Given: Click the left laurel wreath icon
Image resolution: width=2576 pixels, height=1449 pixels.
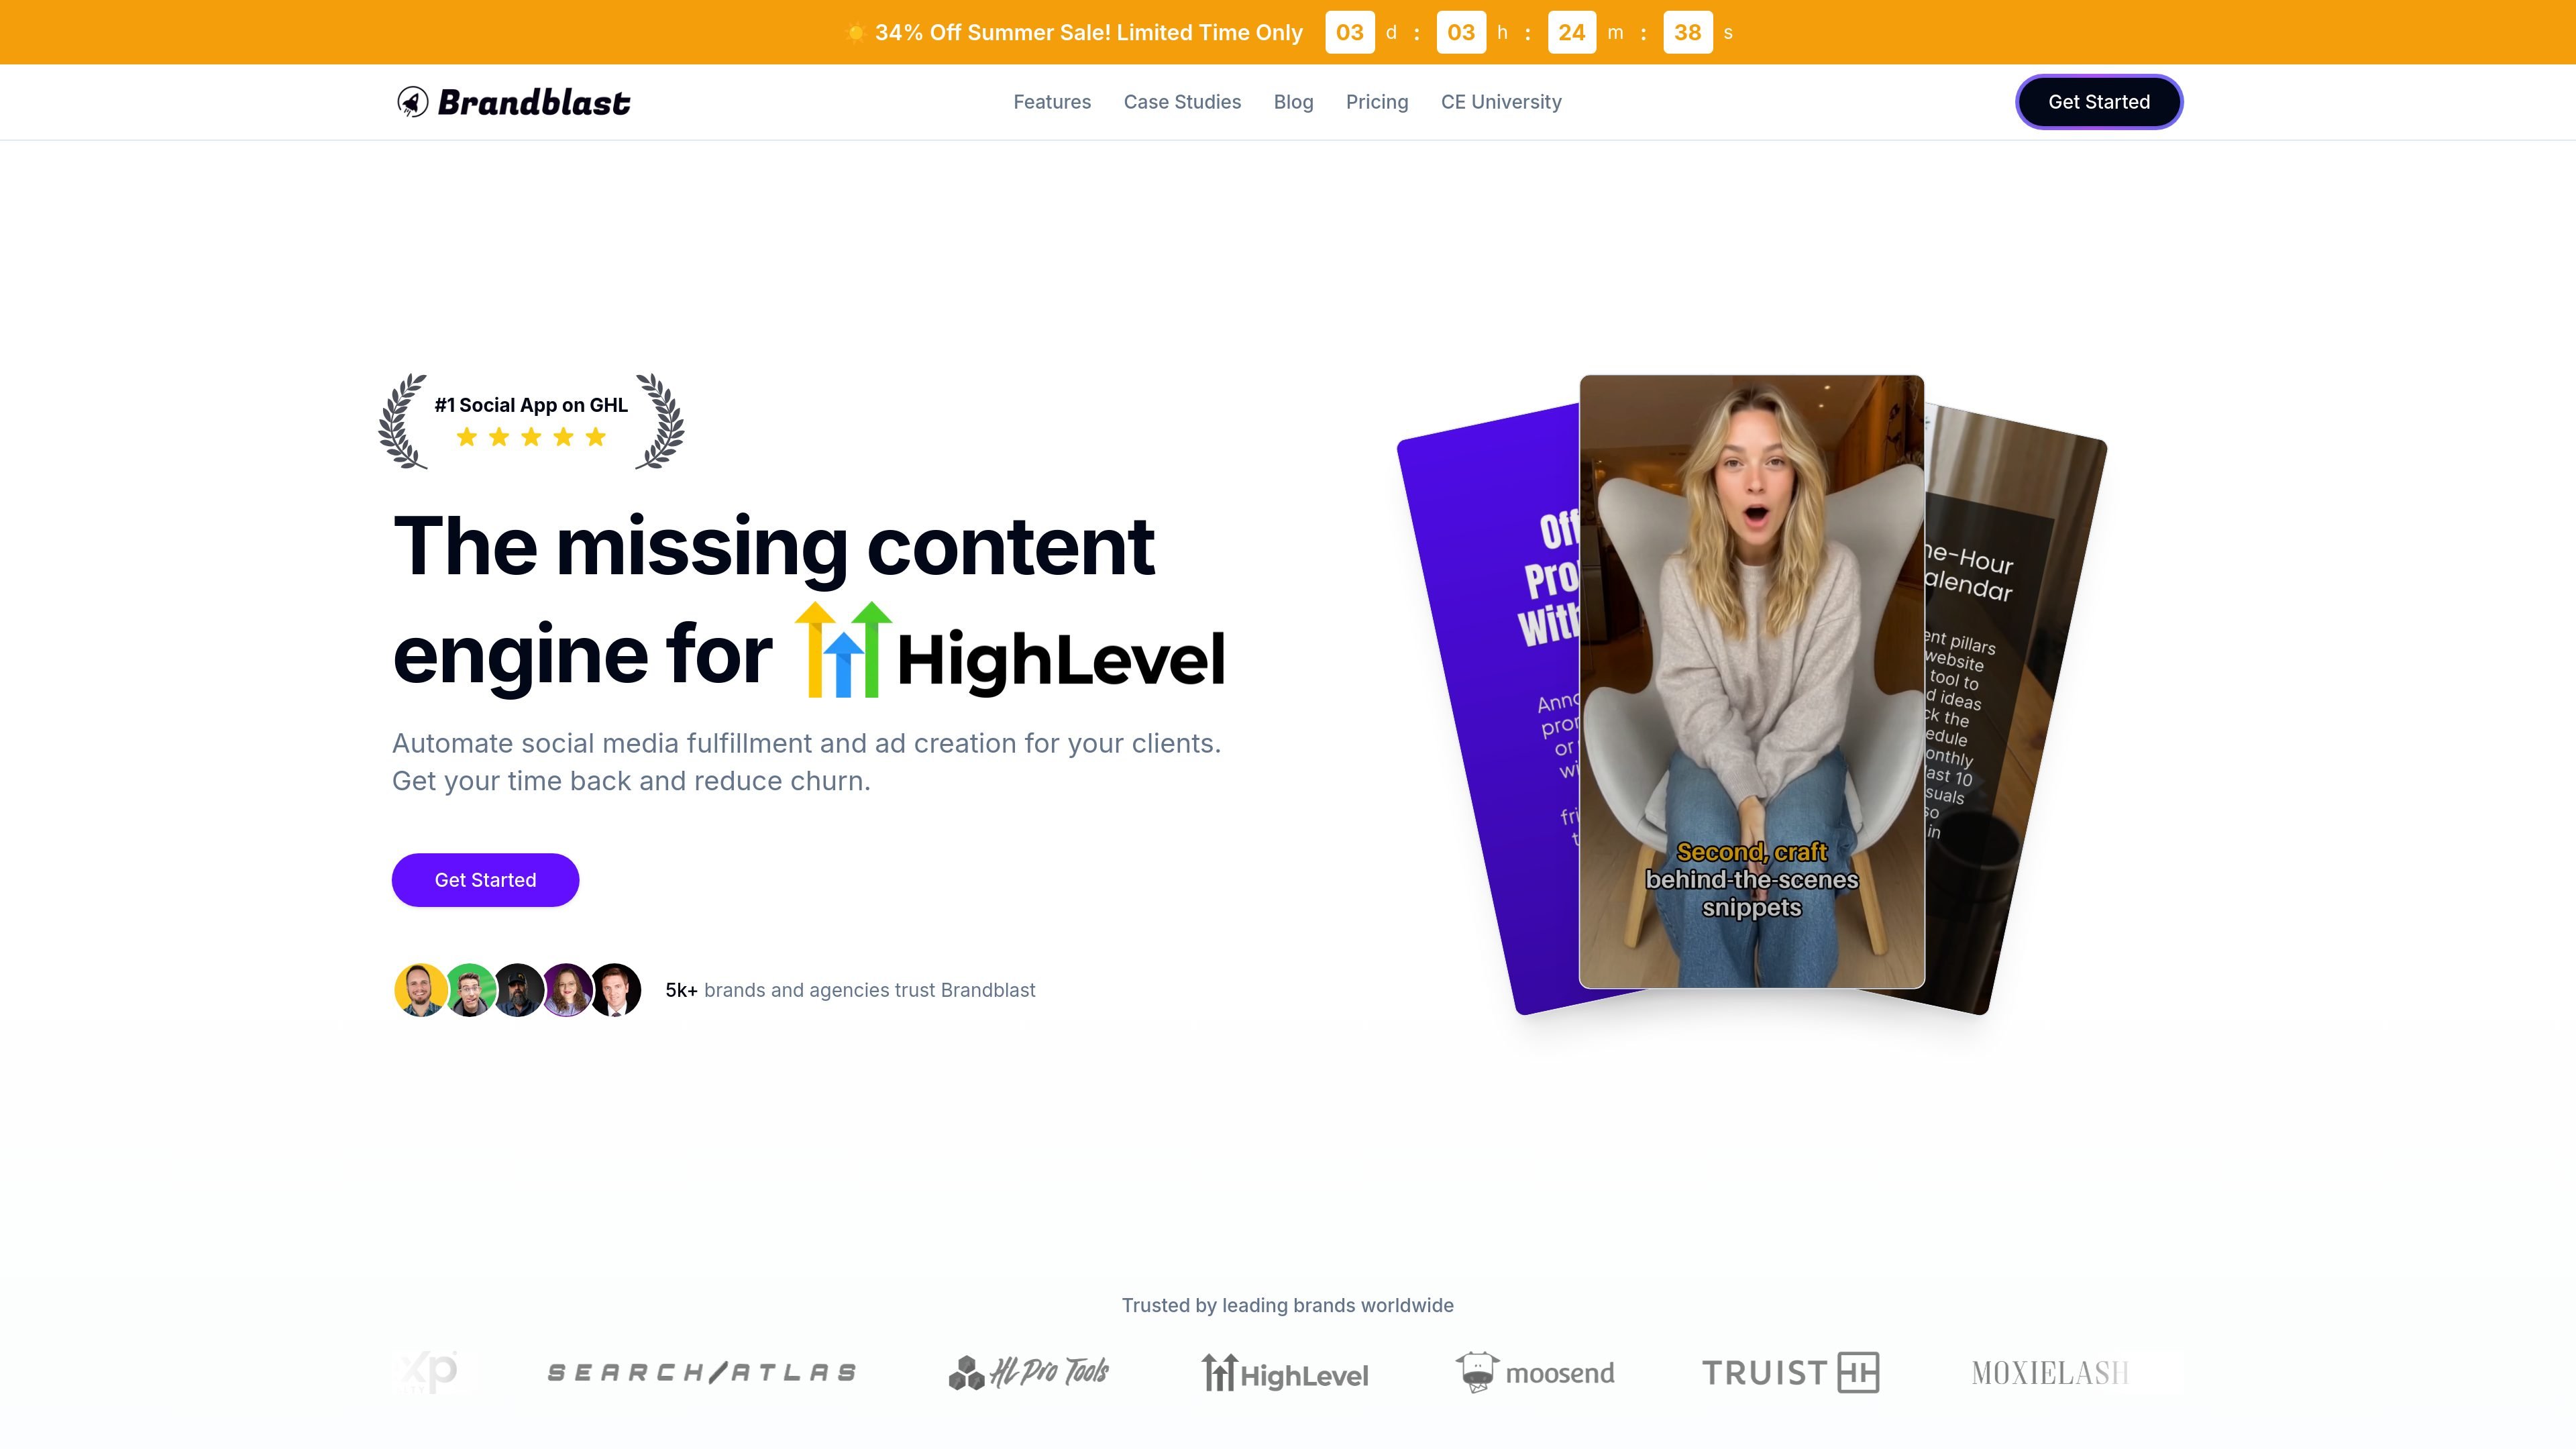Looking at the screenshot, I should coord(403,421).
